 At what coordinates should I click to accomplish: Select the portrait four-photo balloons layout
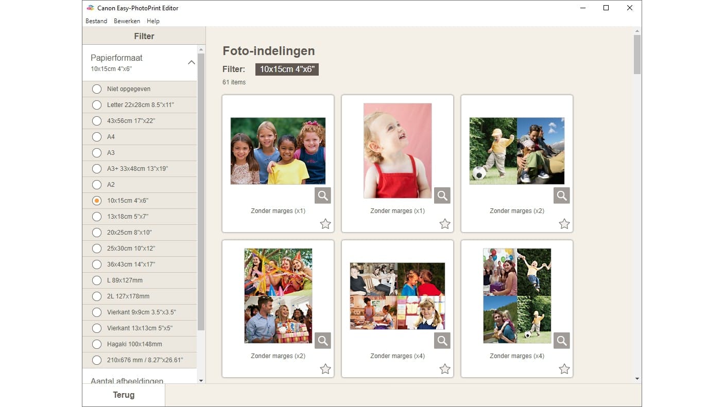517,296
